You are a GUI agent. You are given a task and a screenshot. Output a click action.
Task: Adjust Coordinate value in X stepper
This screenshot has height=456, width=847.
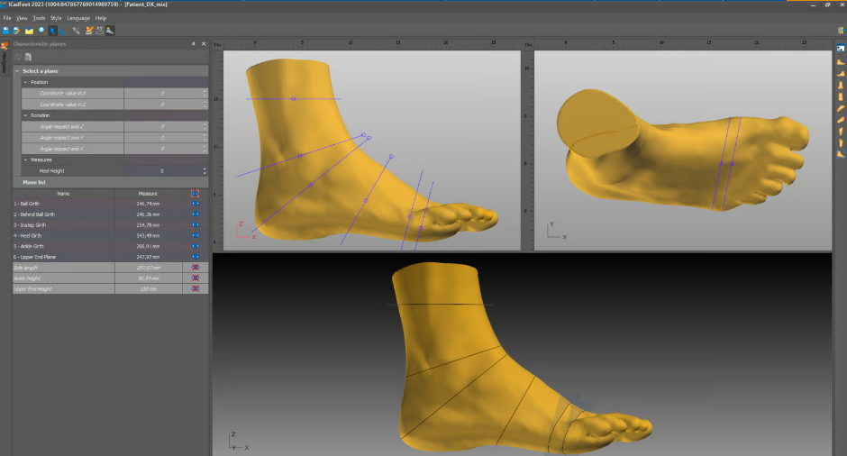[x=205, y=94]
